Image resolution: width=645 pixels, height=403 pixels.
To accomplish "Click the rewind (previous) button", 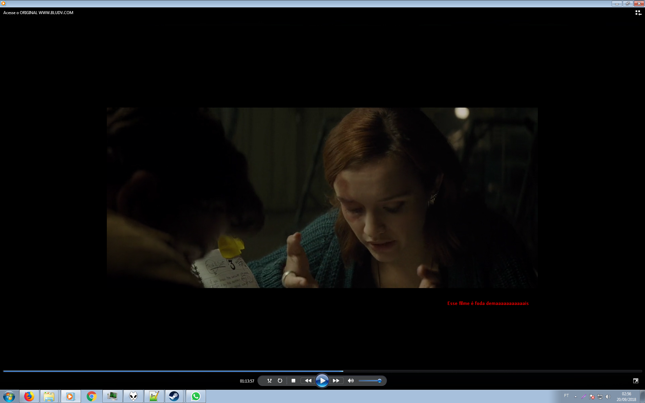I will 308,380.
